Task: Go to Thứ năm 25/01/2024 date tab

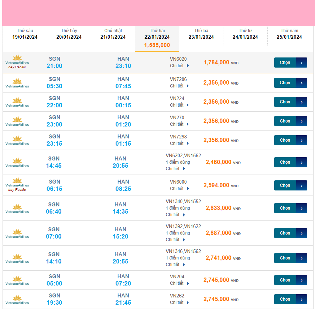Action: coord(289,34)
